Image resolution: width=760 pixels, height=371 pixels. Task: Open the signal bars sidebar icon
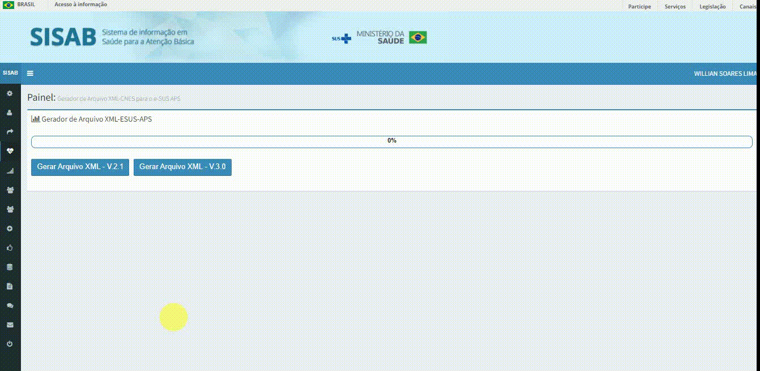(10, 170)
